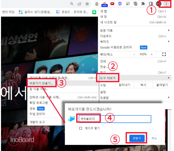Image resolution: width=174 pixels, height=151 pixels.
Task: Expand the 도구 더보기 submenu
Action: (x=135, y=78)
